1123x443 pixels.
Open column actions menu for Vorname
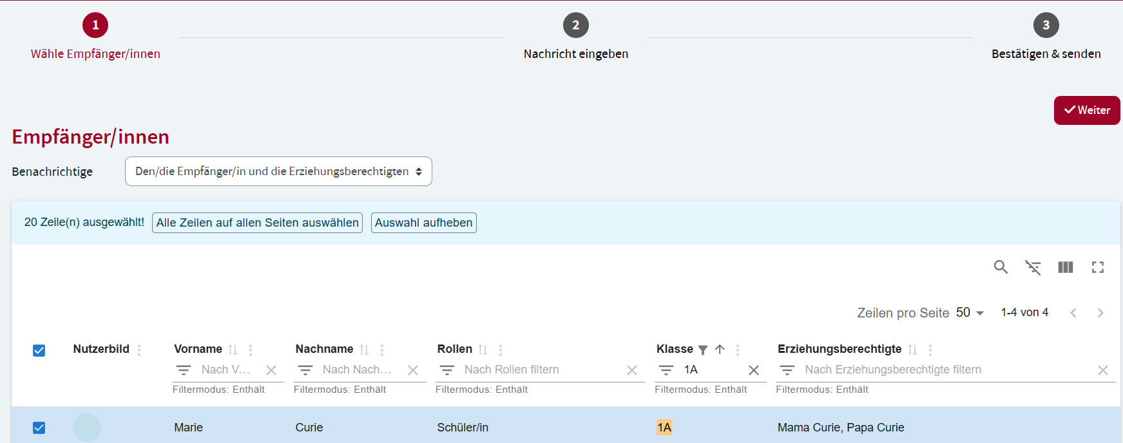[x=251, y=350]
